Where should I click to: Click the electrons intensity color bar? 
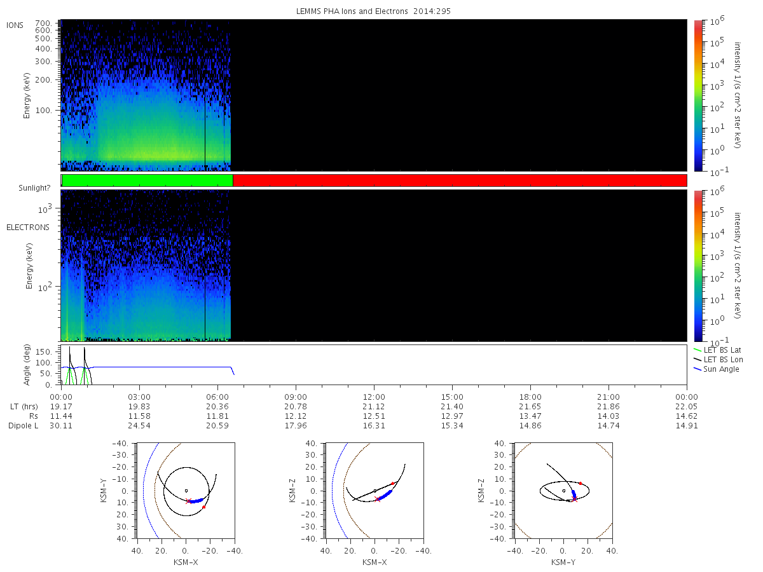point(698,266)
